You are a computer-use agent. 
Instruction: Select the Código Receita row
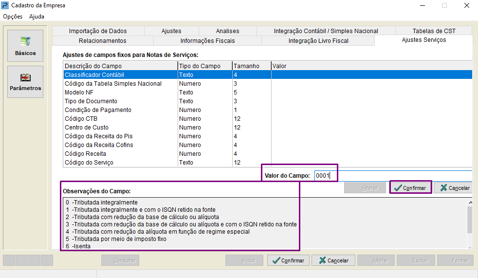[x=268, y=154]
